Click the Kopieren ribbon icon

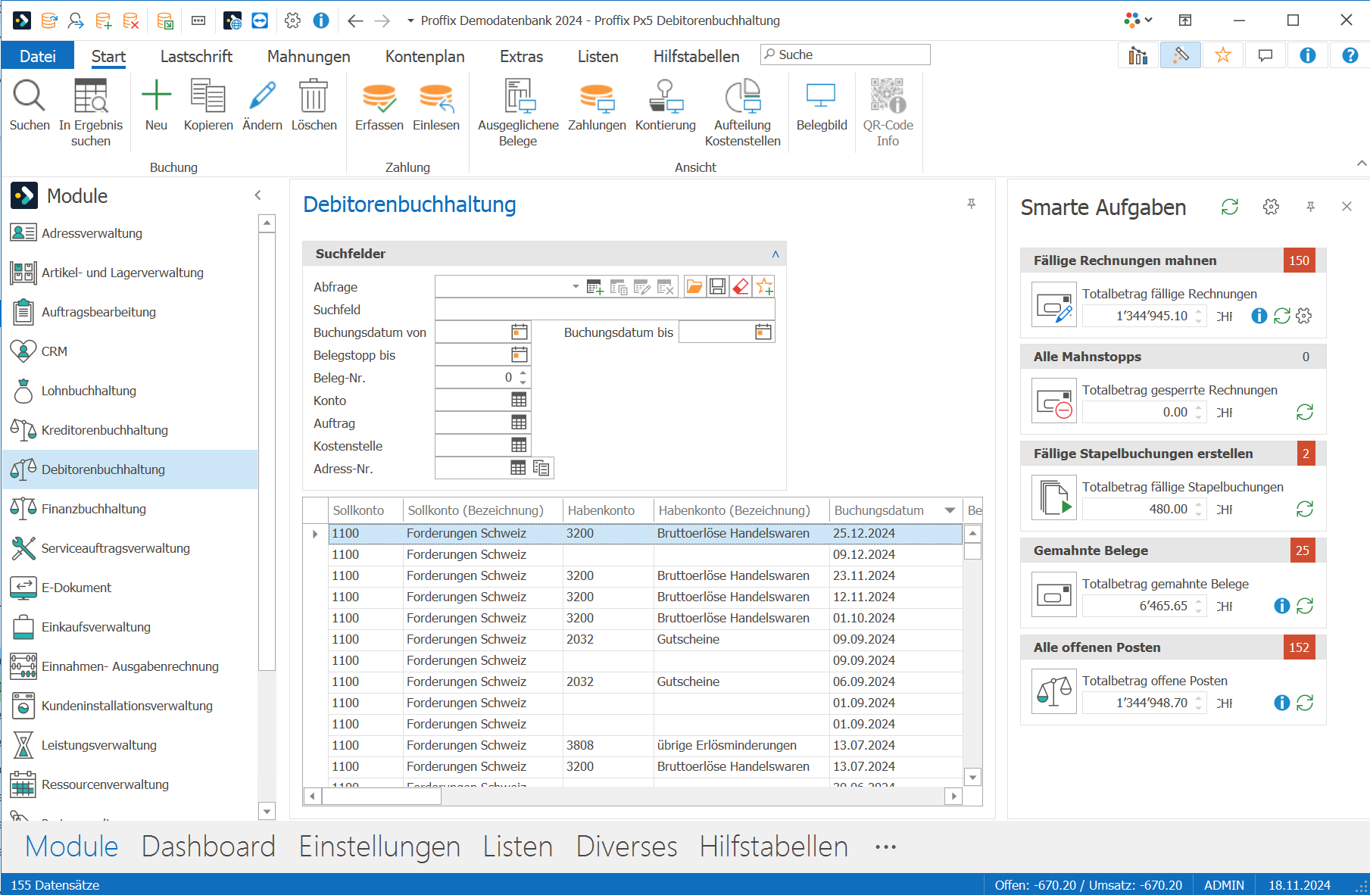(208, 96)
